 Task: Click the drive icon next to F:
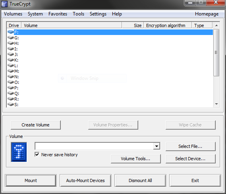click(x=11, y=32)
